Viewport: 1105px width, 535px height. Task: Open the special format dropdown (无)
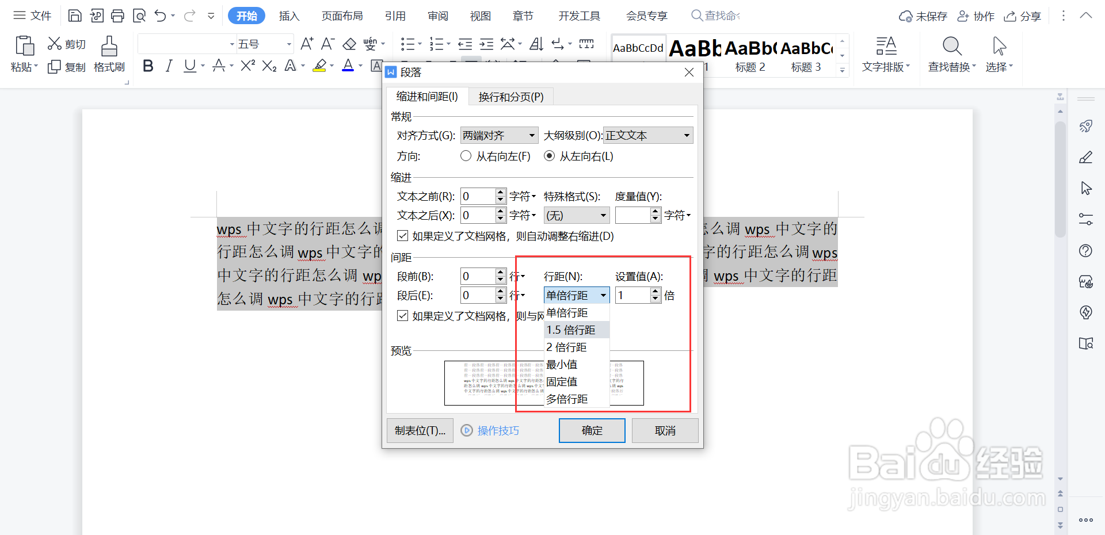(x=577, y=215)
